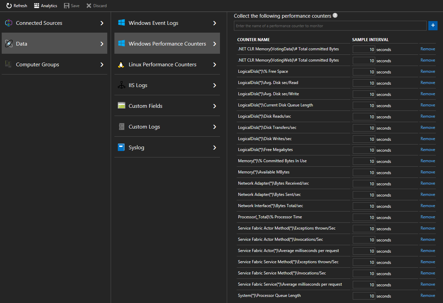Click the Linux penguin icon
Screen dimensions: 443x303
pyautogui.click(x=121, y=65)
